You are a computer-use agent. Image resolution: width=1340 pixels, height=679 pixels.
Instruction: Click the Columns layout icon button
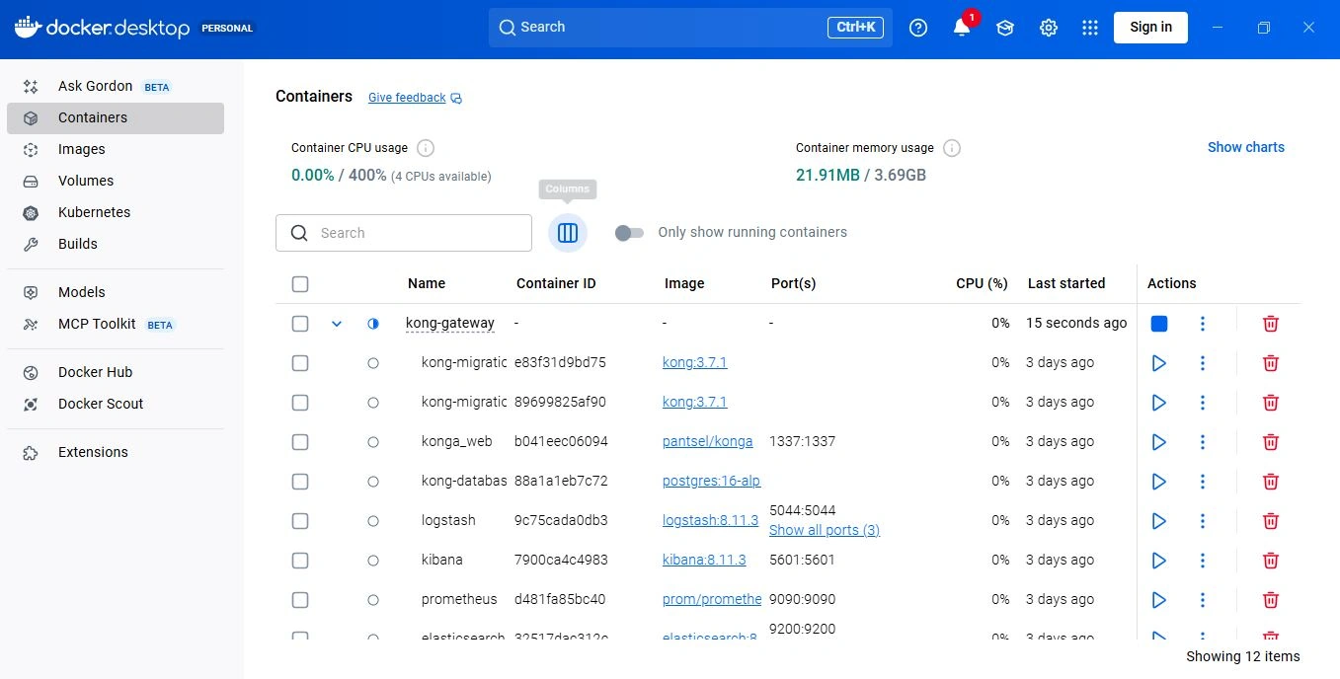[x=568, y=233]
